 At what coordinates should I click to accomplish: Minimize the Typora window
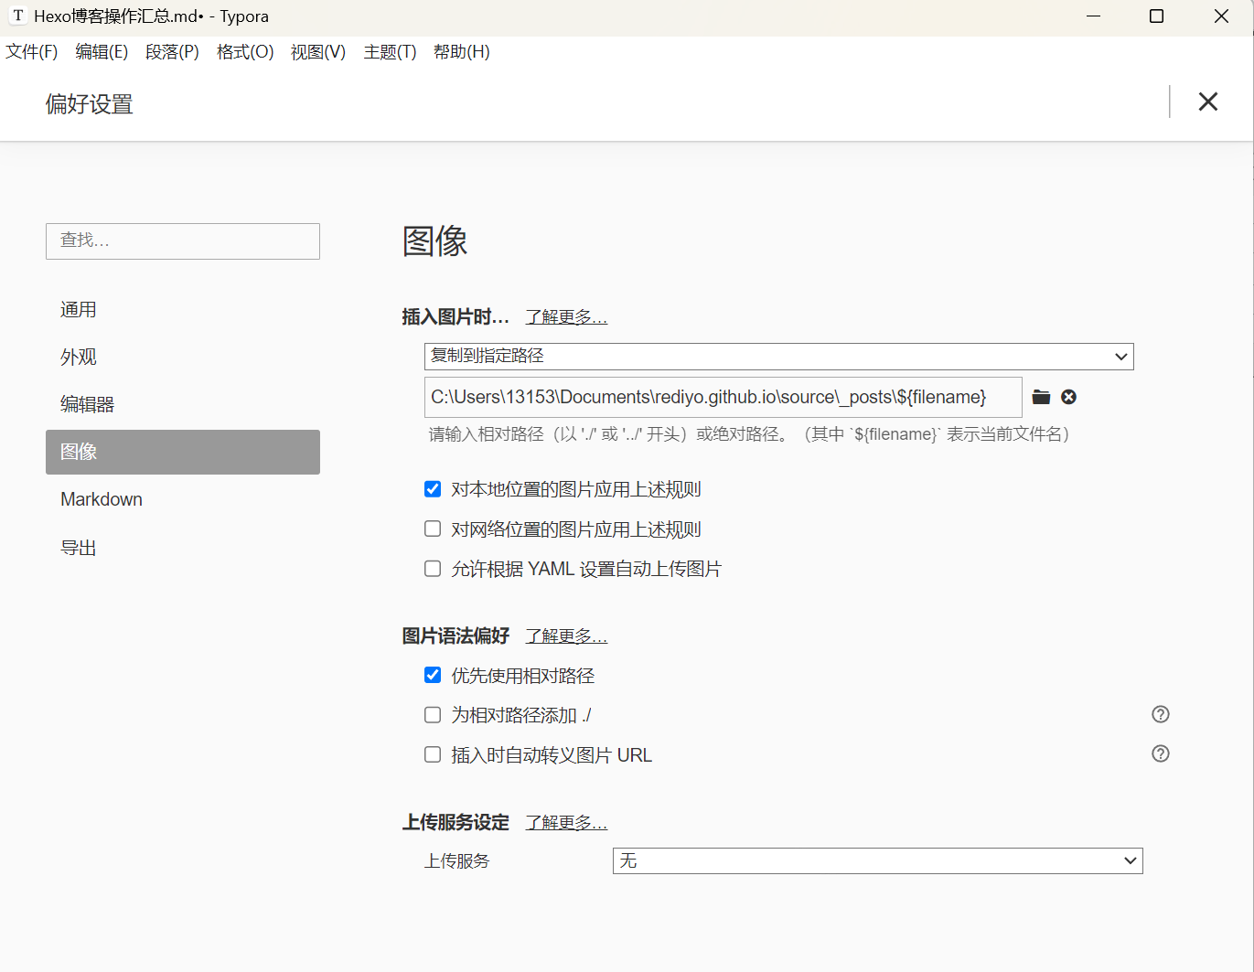[x=1093, y=16]
